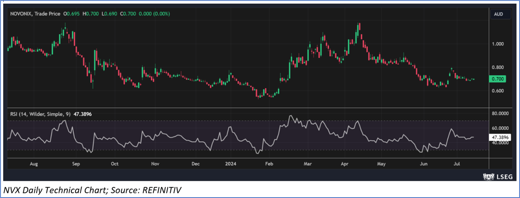This screenshot has height=198, width=520.
Task: Click the 0.600 price axis label
Action: 498,91
